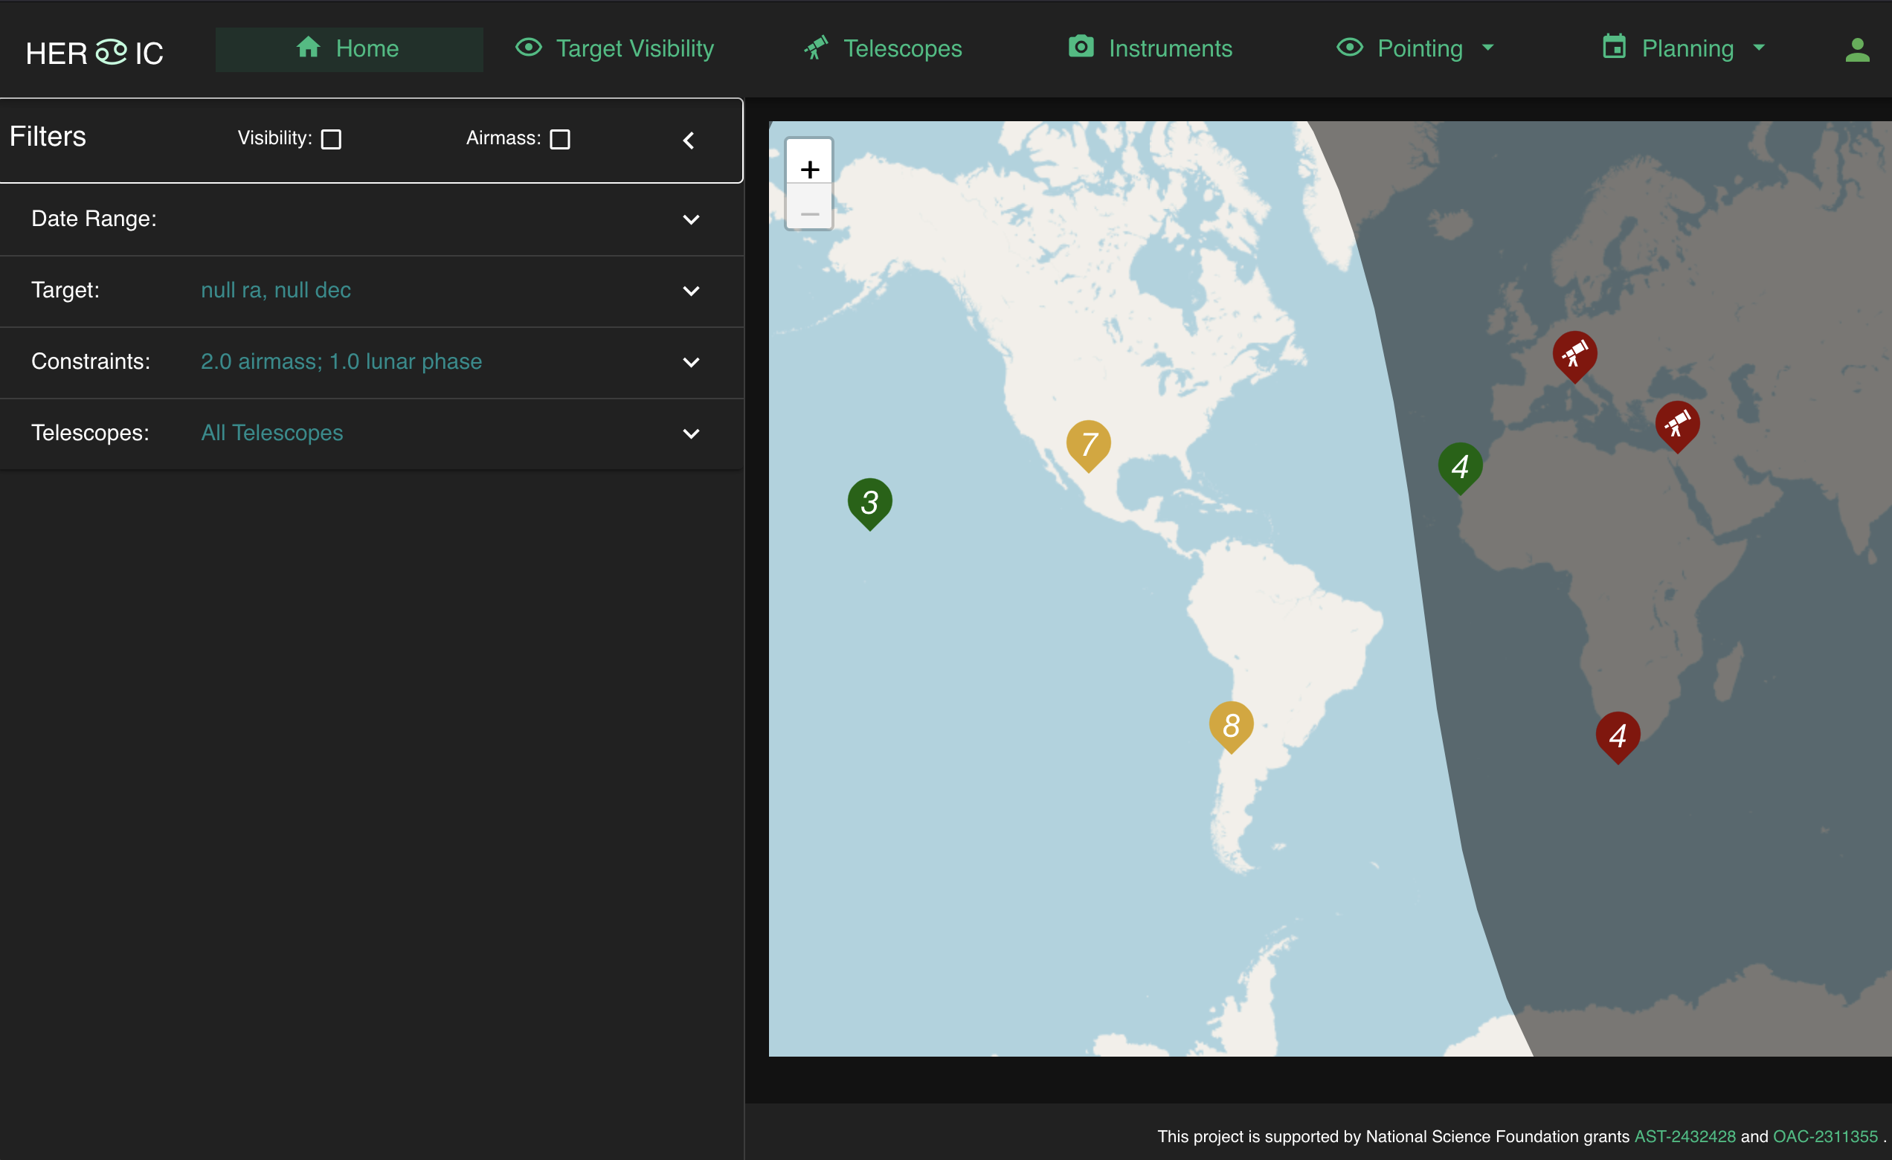Open the user account icon
The image size is (1892, 1160).
pos(1857,49)
